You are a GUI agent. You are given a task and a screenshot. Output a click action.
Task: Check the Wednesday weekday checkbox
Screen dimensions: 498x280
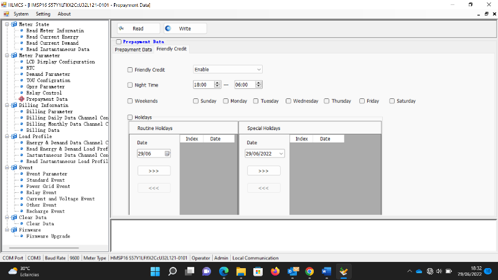(x=288, y=101)
